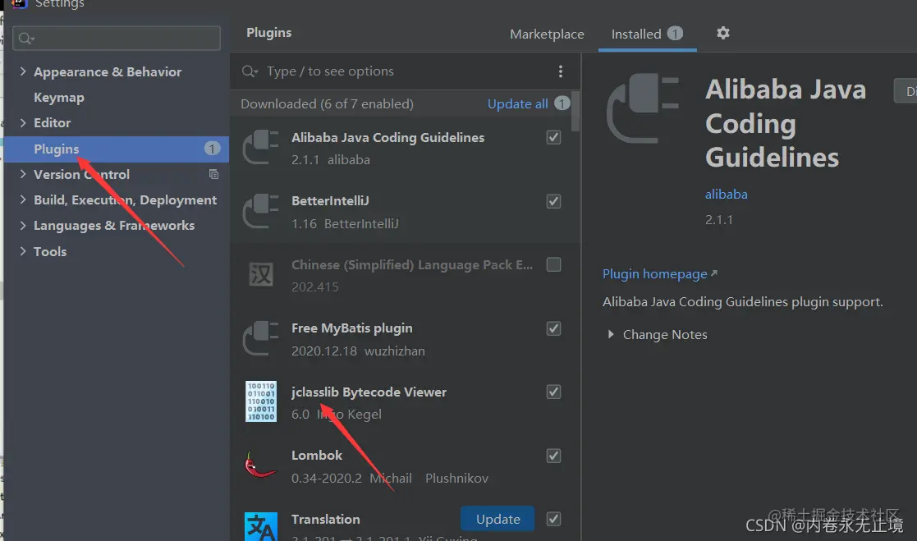The height and width of the screenshot is (541, 917).
Task: Click the Free MyBatis plugin icon
Action: [x=261, y=338]
